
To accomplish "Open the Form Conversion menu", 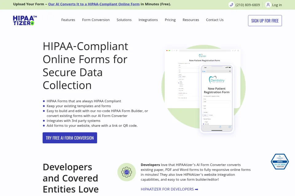I will tap(96, 20).
